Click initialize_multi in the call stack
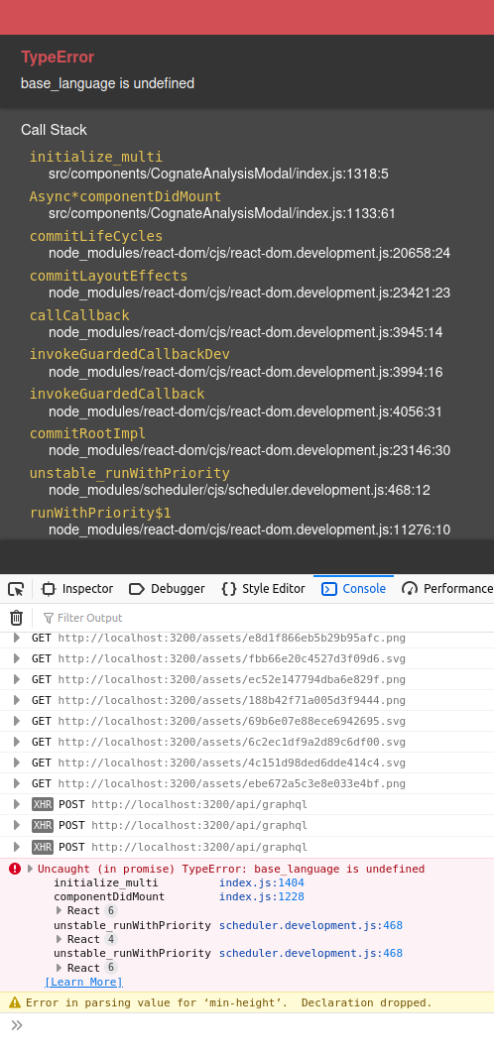 [95, 157]
